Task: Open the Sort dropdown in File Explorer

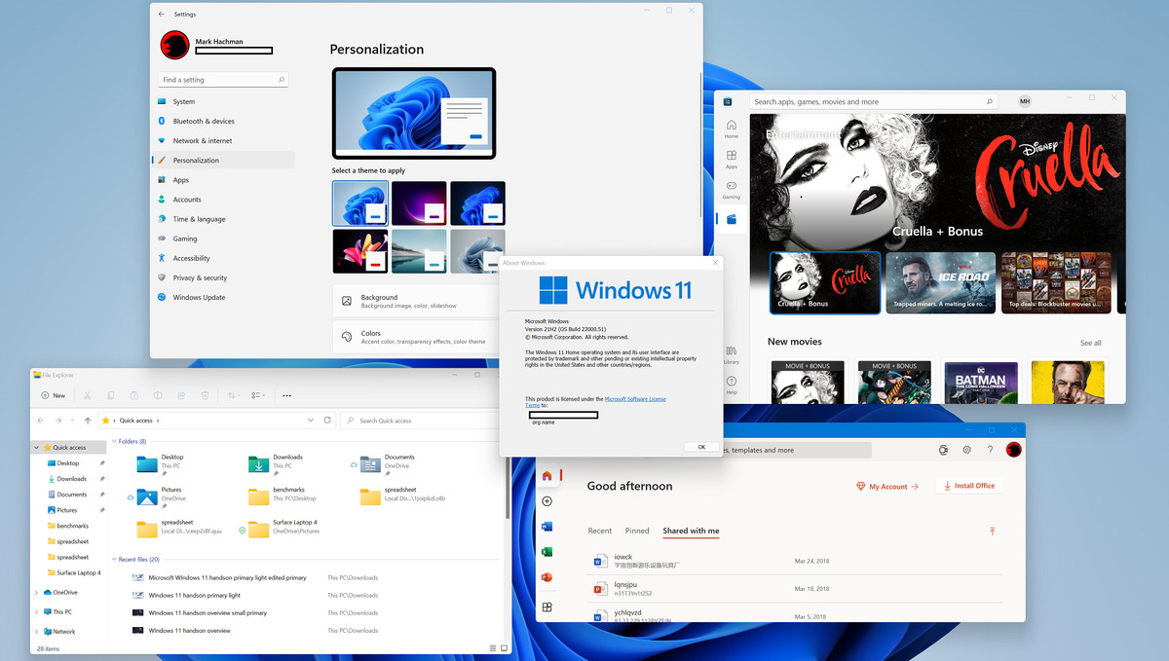Action: [231, 395]
